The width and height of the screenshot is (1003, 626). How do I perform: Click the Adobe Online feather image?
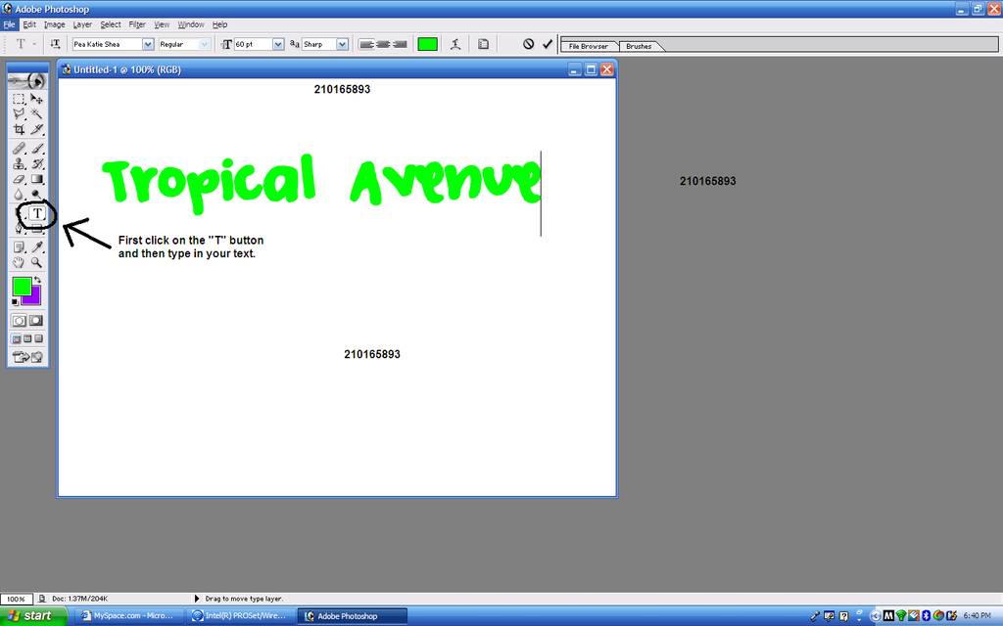tap(27, 81)
